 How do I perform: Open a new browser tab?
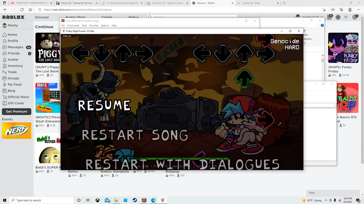point(284,3)
